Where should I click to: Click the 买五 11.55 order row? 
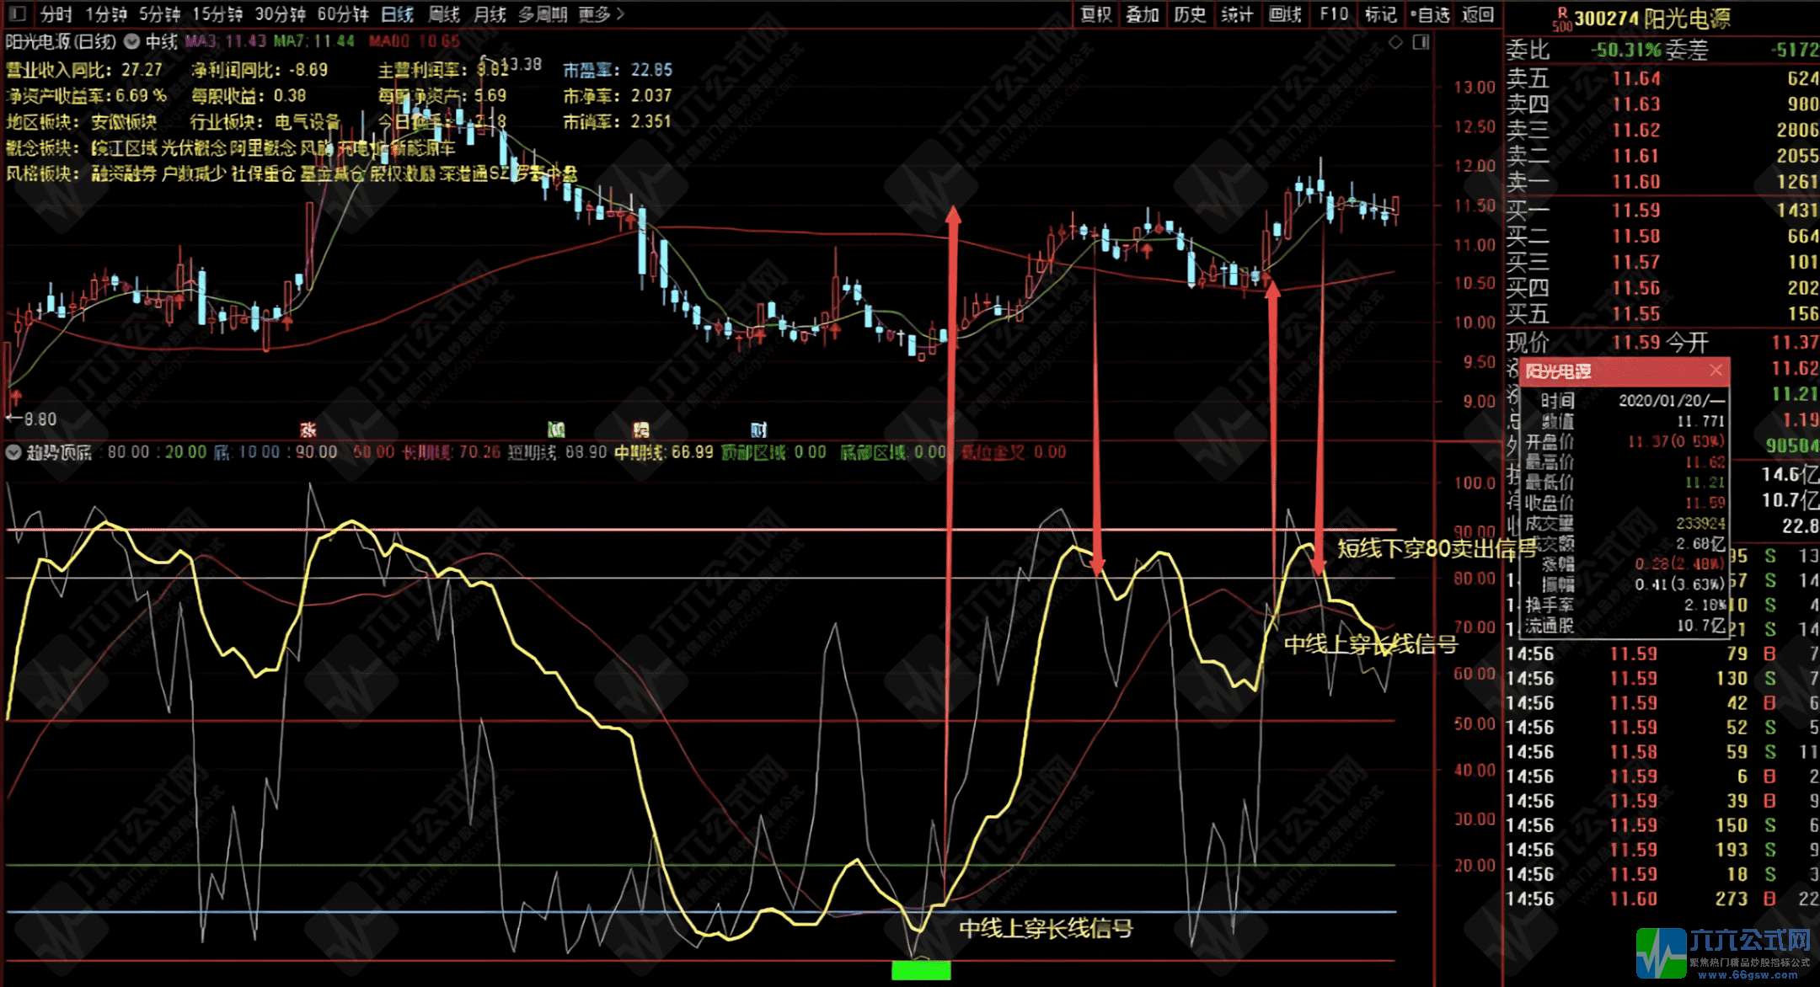pyautogui.click(x=1662, y=313)
